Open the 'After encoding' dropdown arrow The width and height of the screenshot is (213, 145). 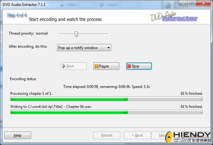click(108, 48)
